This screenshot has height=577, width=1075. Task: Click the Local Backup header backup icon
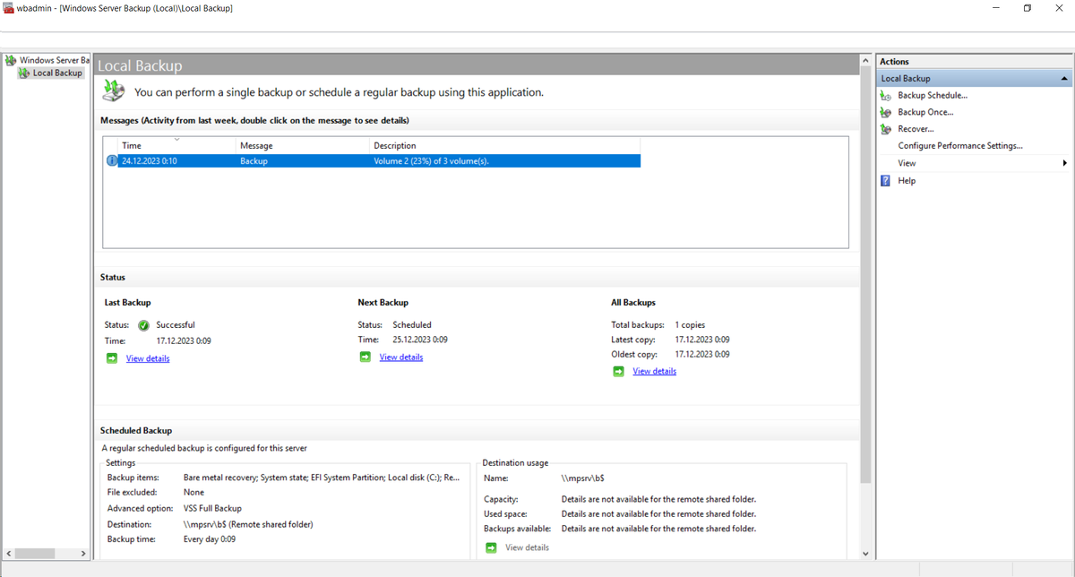coord(113,90)
